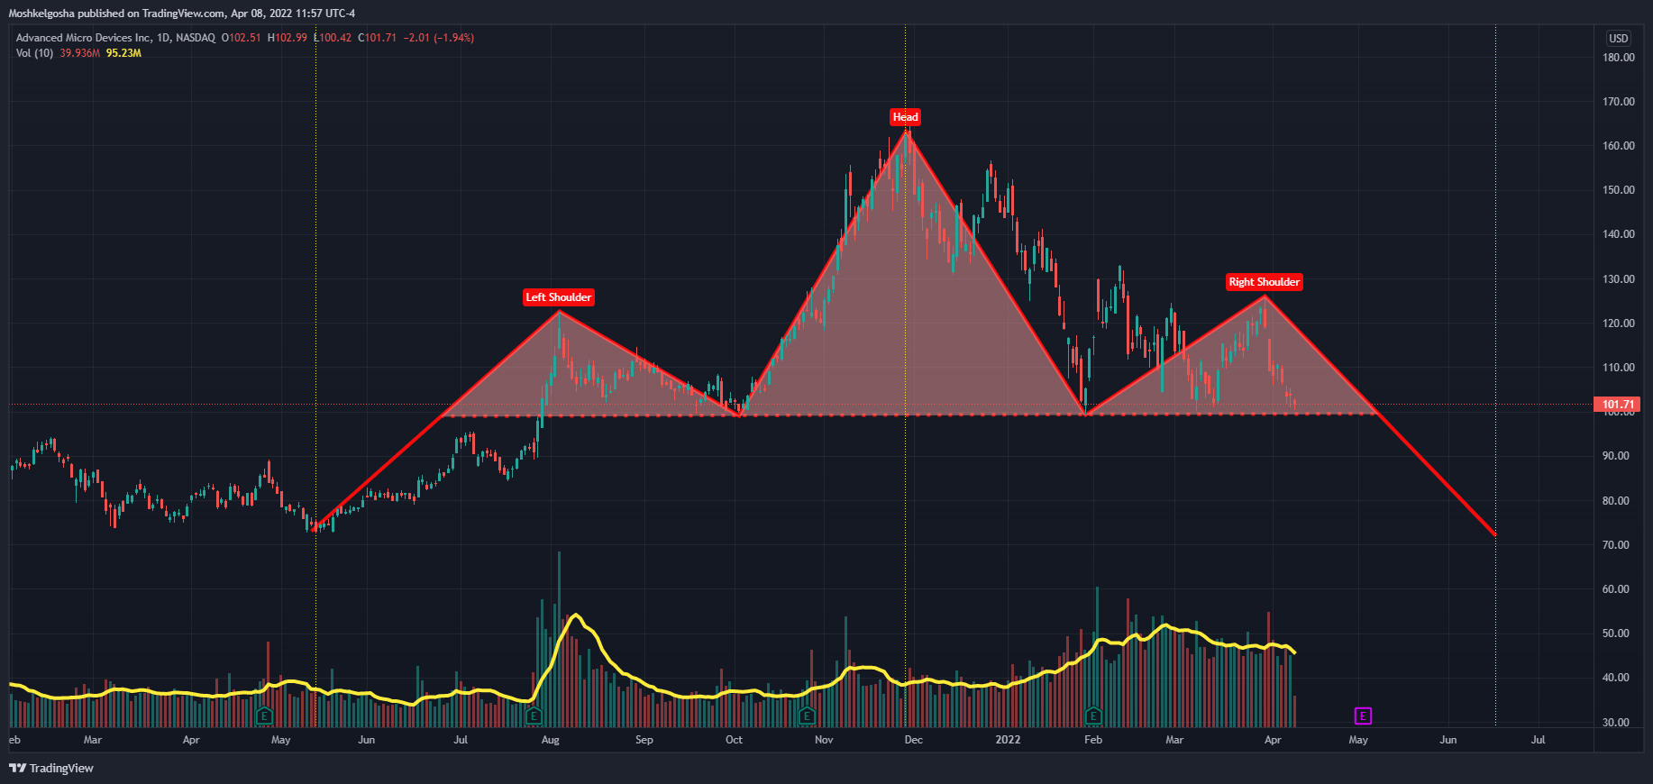1653x784 pixels.
Task: Click the low value L100.42
Action: [x=333, y=38]
